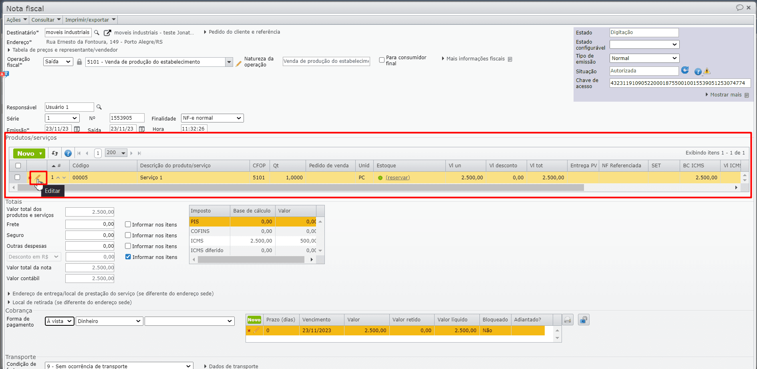Image resolution: width=757 pixels, height=369 pixels.
Task: Search for responsável with magnifier icon
Action: [x=99, y=107]
